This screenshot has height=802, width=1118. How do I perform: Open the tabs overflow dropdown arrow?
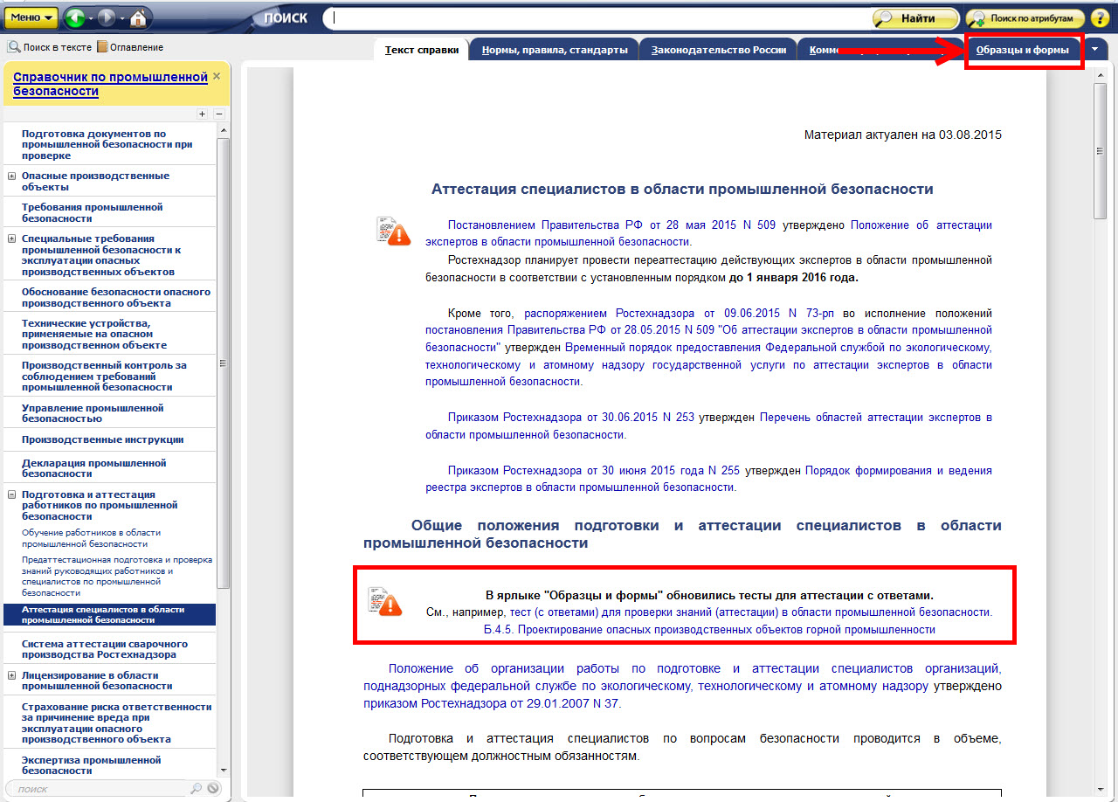coord(1095,50)
